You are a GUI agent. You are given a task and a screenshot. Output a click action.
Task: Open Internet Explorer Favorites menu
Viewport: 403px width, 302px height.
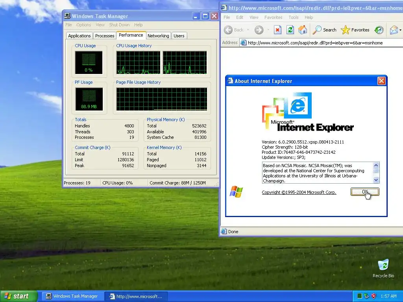[274, 17]
